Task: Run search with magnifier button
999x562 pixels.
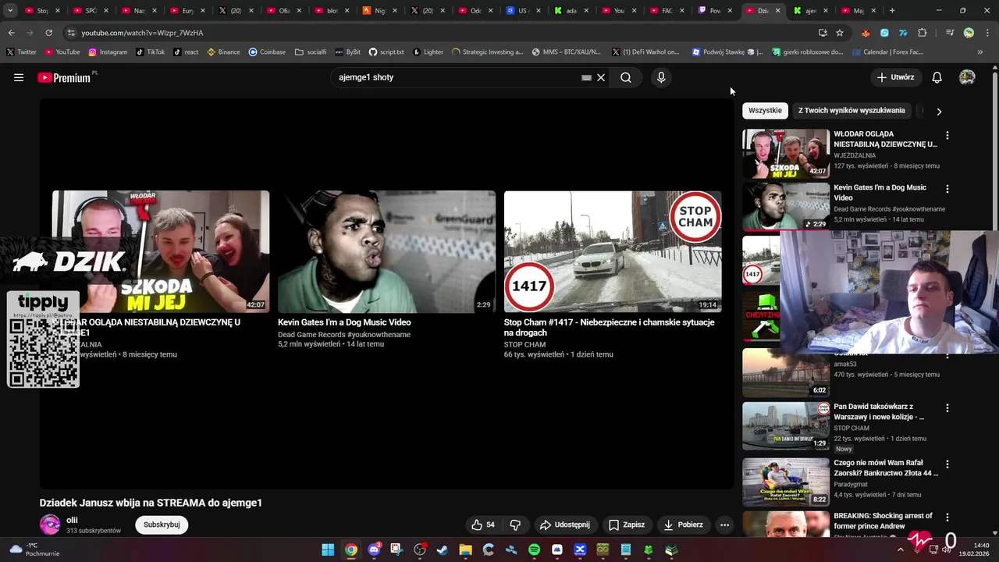Action: tap(626, 77)
